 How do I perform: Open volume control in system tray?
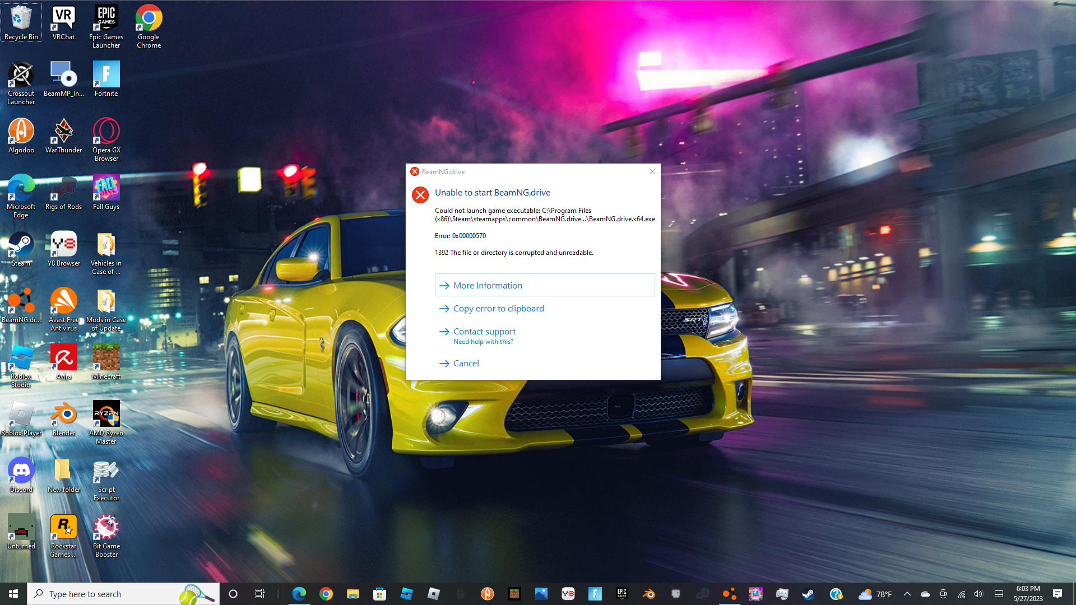[x=978, y=594]
